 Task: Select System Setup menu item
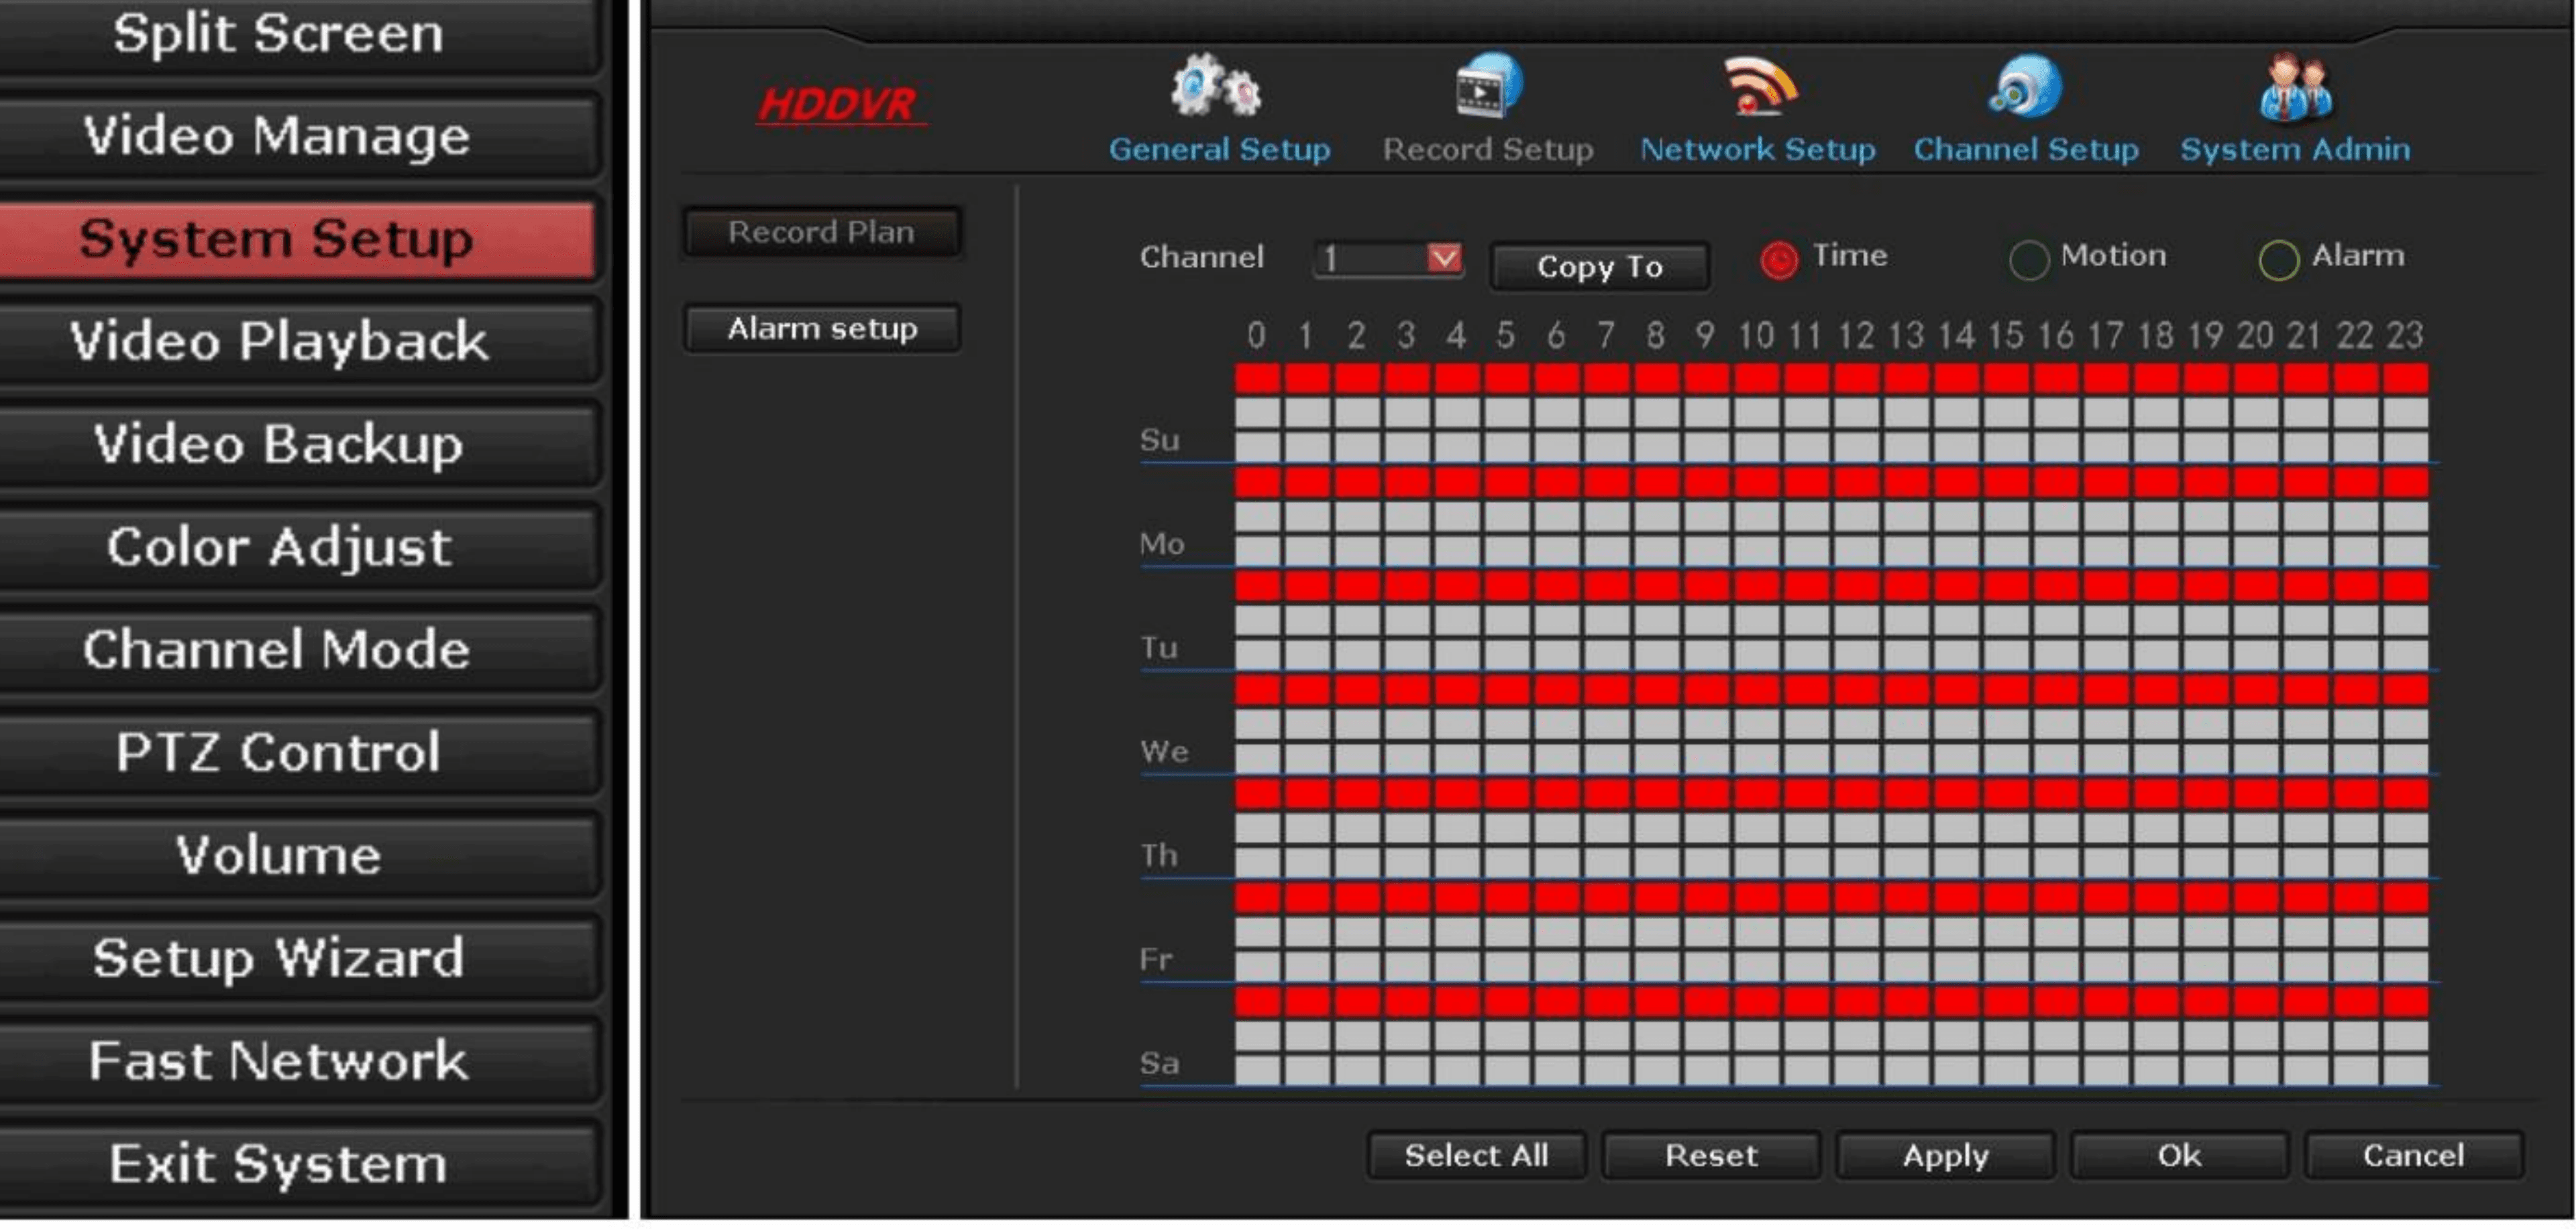298,240
